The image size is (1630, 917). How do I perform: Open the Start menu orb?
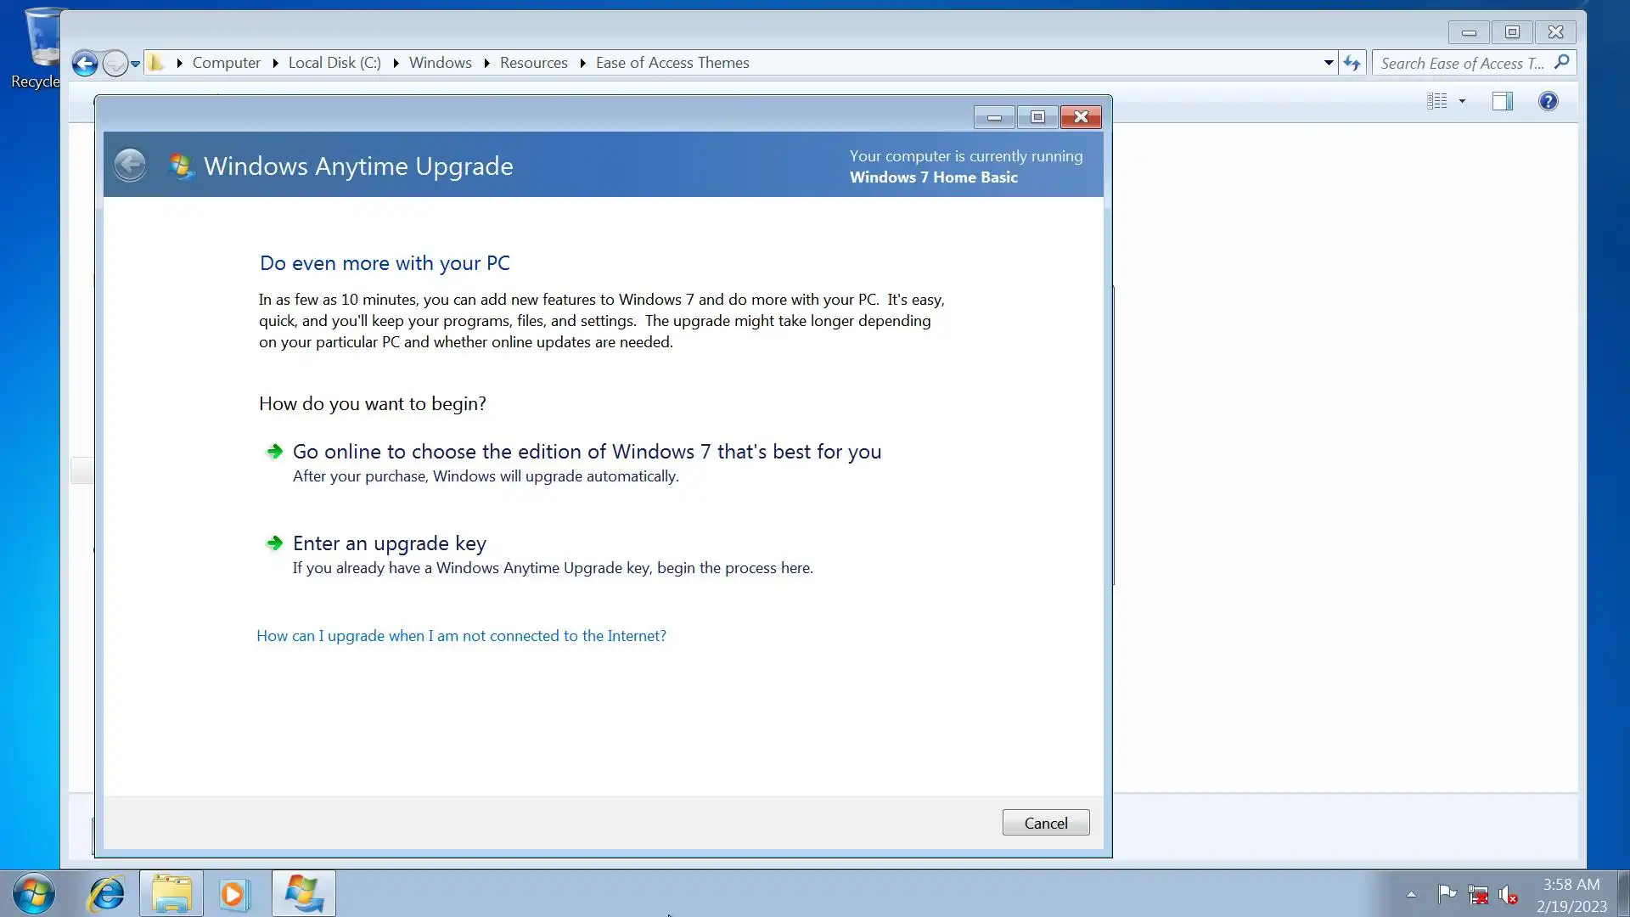point(34,894)
